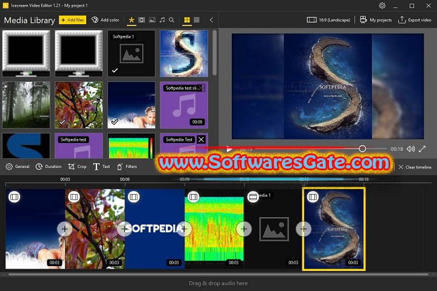Open My projects
The width and height of the screenshot is (437, 291).
[x=376, y=20]
